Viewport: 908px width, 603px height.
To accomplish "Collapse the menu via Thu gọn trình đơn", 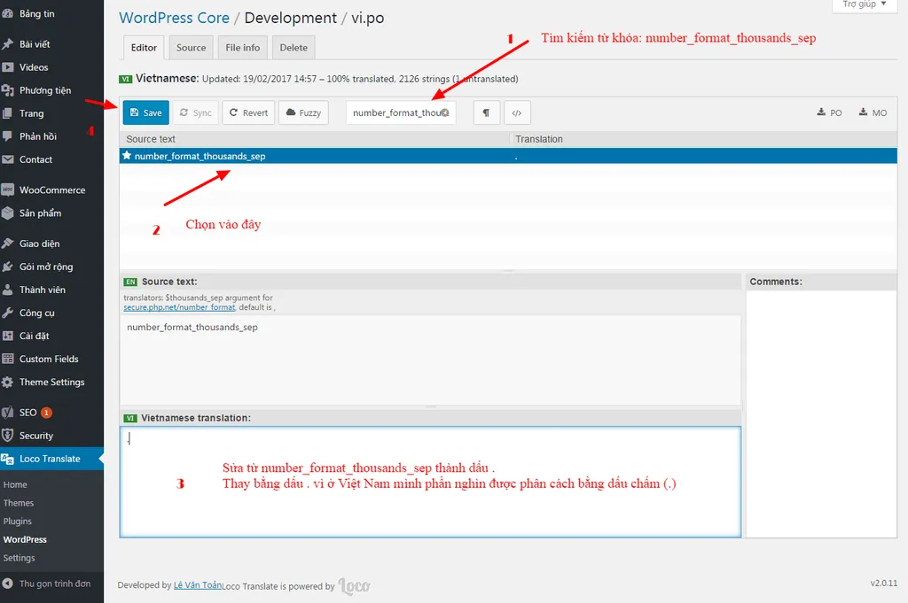I will pos(54,584).
